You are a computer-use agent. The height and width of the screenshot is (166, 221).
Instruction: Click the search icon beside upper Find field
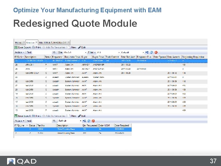[x=54, y=52]
